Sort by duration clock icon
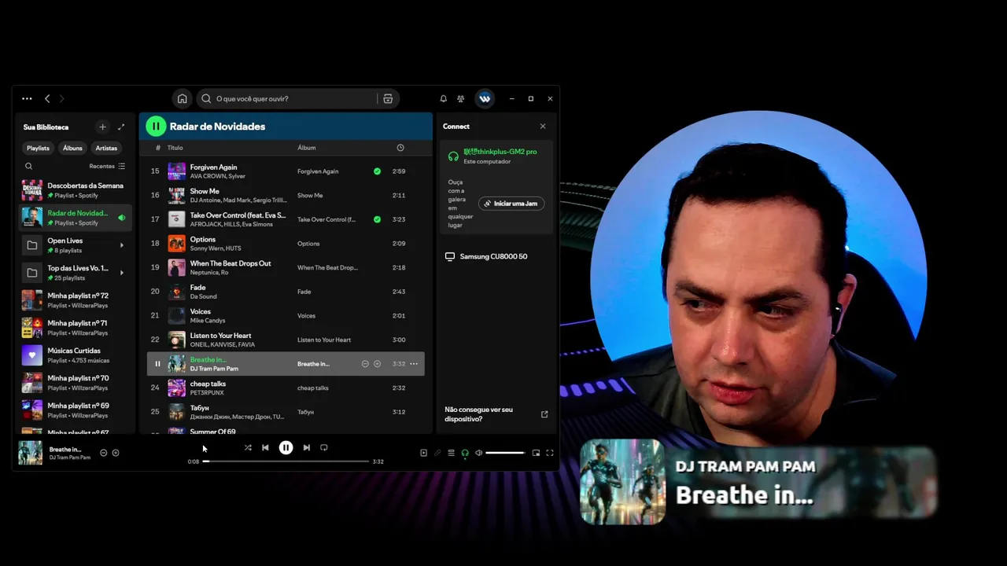 tap(400, 148)
